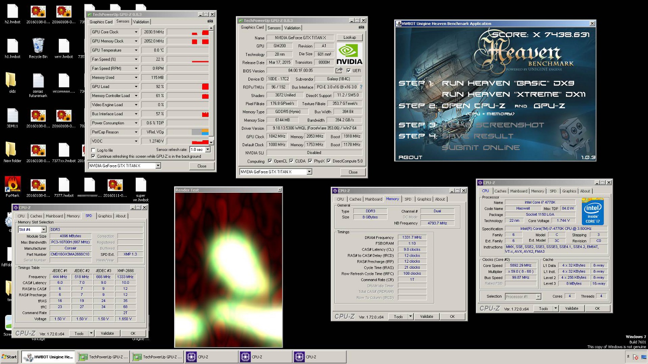Toggle the CUDA checkbox
The width and height of the screenshot is (648, 364).
291,161
